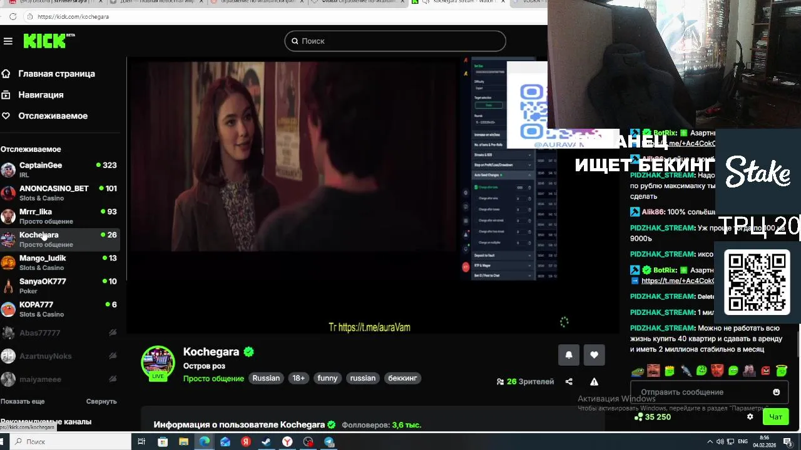Select the lowercase russian tag

pos(363,378)
